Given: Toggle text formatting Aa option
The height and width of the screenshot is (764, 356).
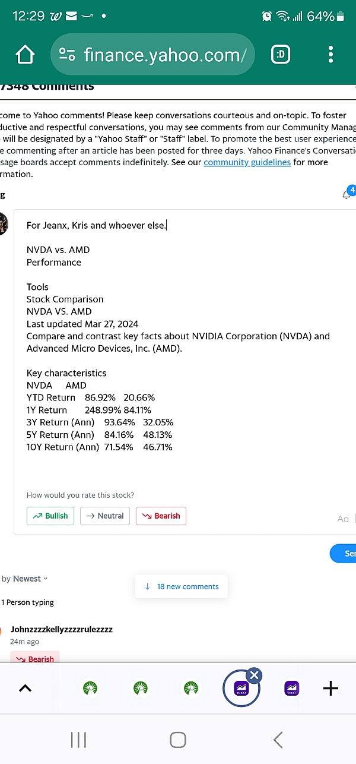Looking at the screenshot, I should (x=343, y=519).
